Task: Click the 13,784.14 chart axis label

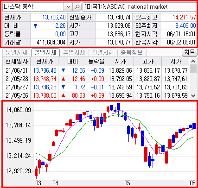Action: pos(19,125)
